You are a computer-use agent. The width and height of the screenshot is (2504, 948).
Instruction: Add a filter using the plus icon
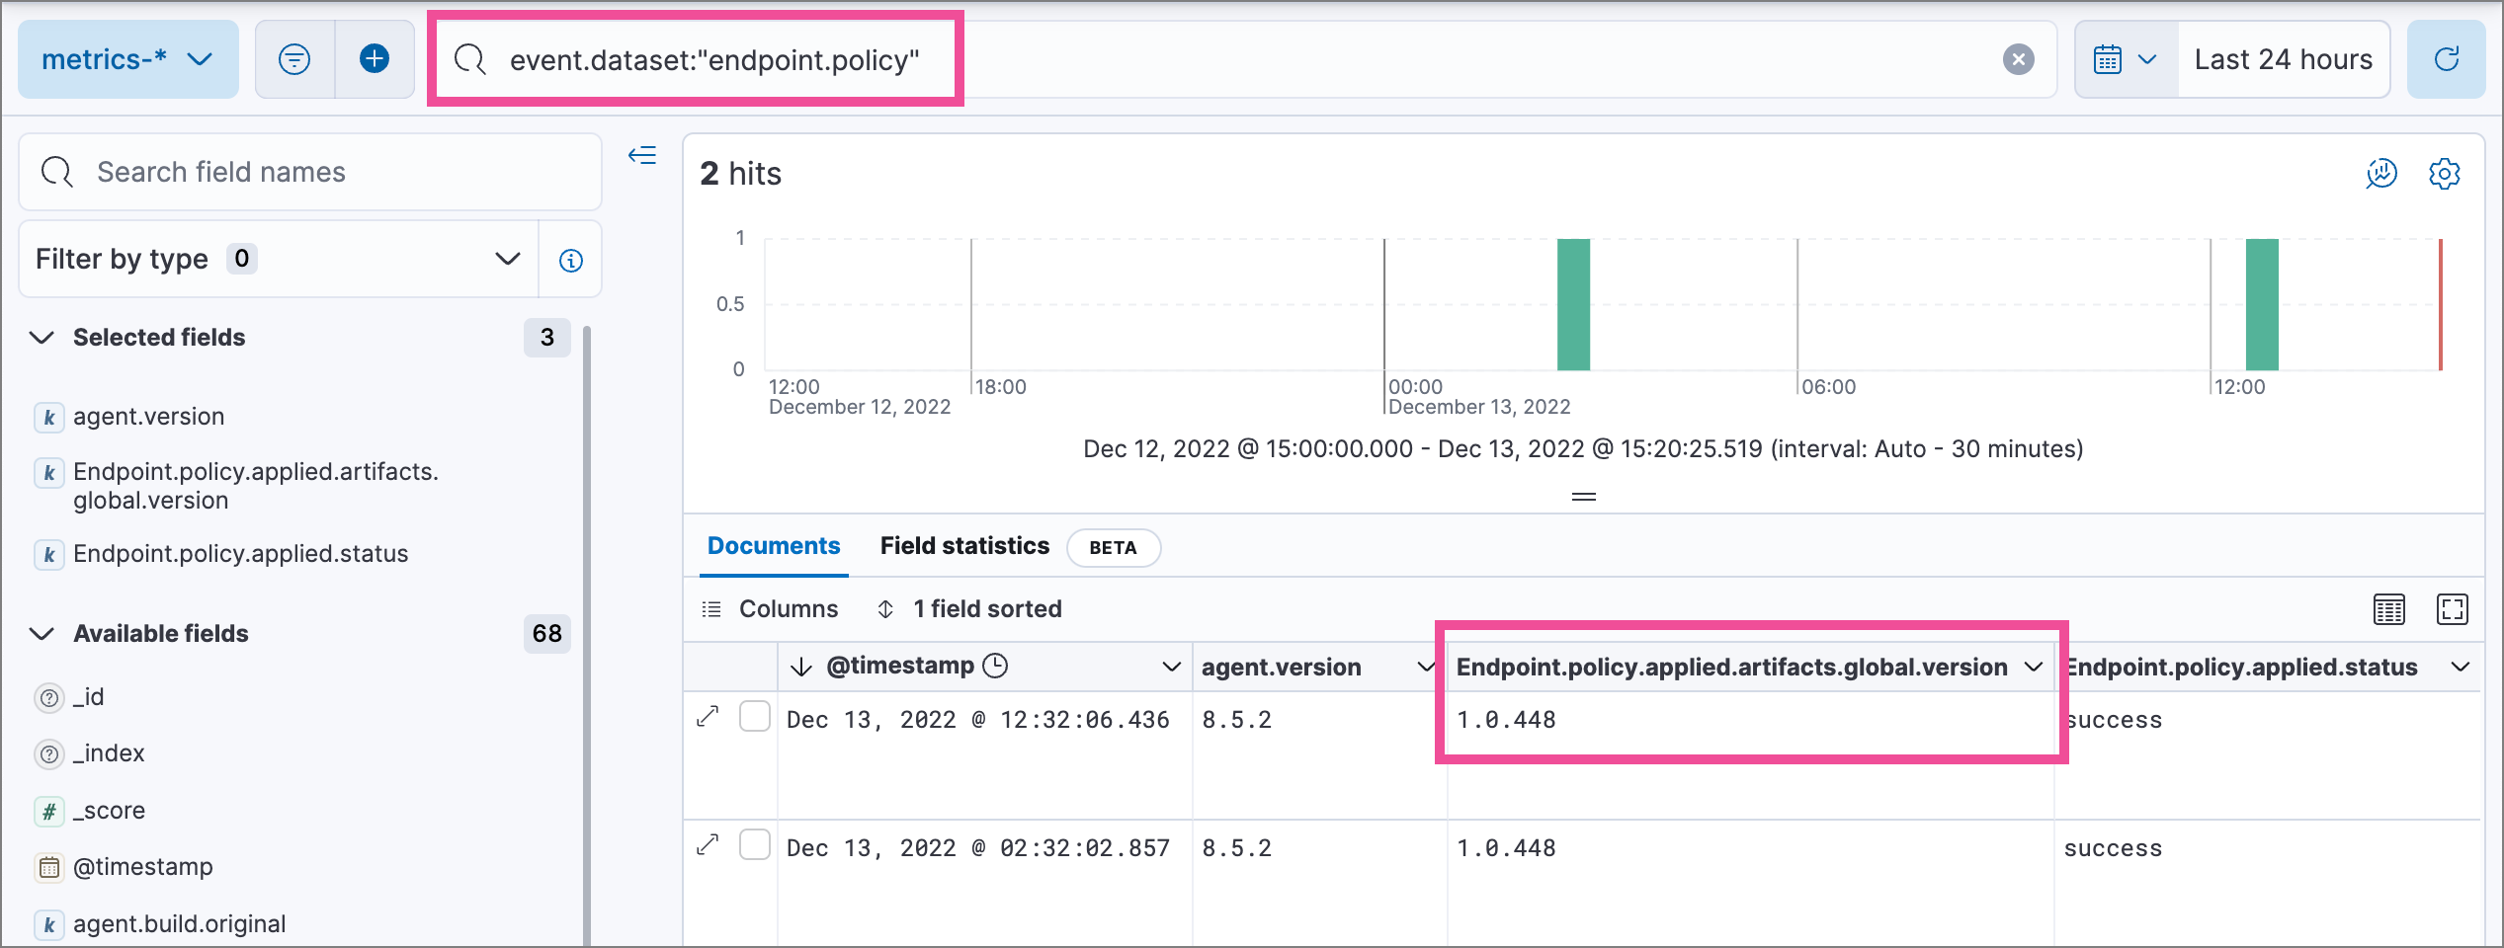(x=375, y=58)
